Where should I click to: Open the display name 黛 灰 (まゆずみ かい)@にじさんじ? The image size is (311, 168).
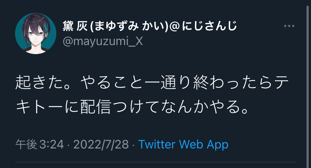click(150, 26)
